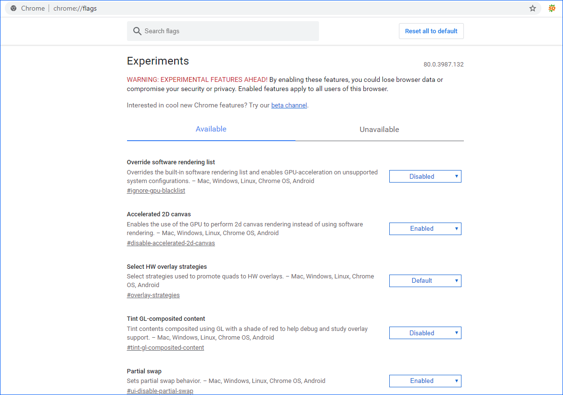This screenshot has width=563, height=395.
Task: Open Accelerated 2D canvas dropdown
Action: [425, 229]
